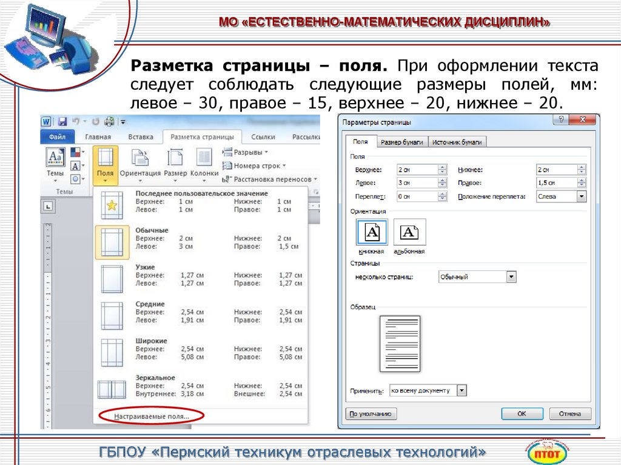Open Применить apply-to dropdown
The height and width of the screenshot is (465, 621).
click(x=428, y=390)
